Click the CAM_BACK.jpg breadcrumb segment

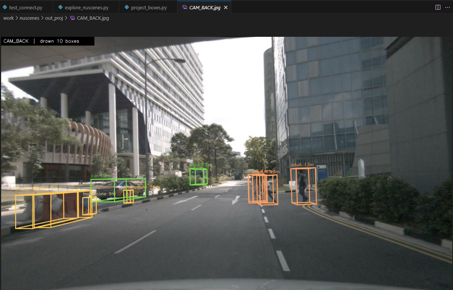93,18
